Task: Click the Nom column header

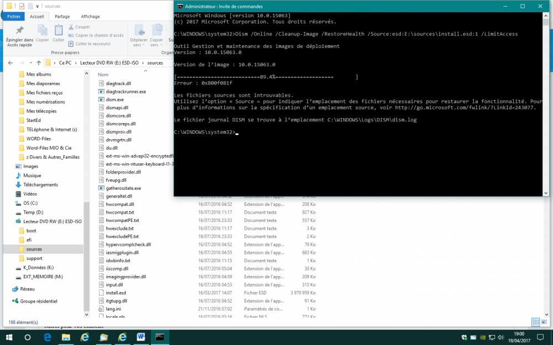Action: pos(103,75)
